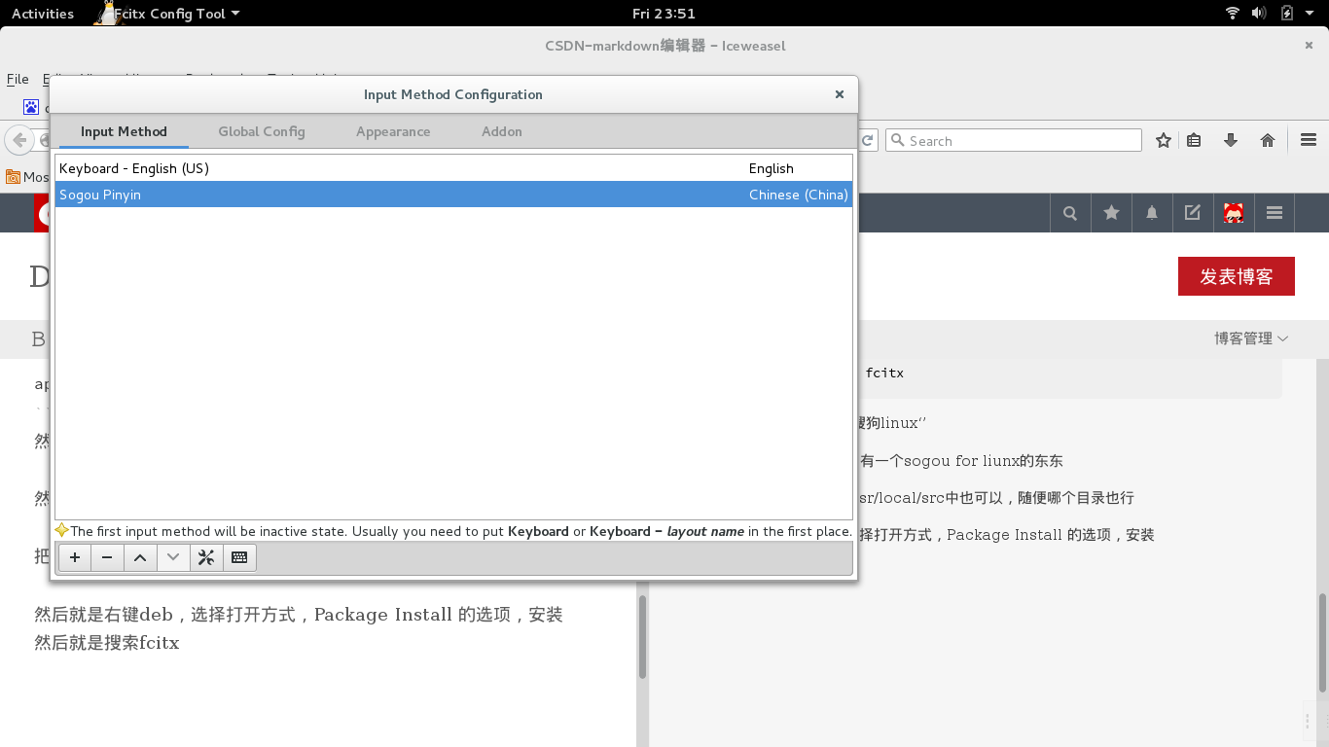
Task: Click the volume speaker icon in top bar
Action: [x=1259, y=14]
